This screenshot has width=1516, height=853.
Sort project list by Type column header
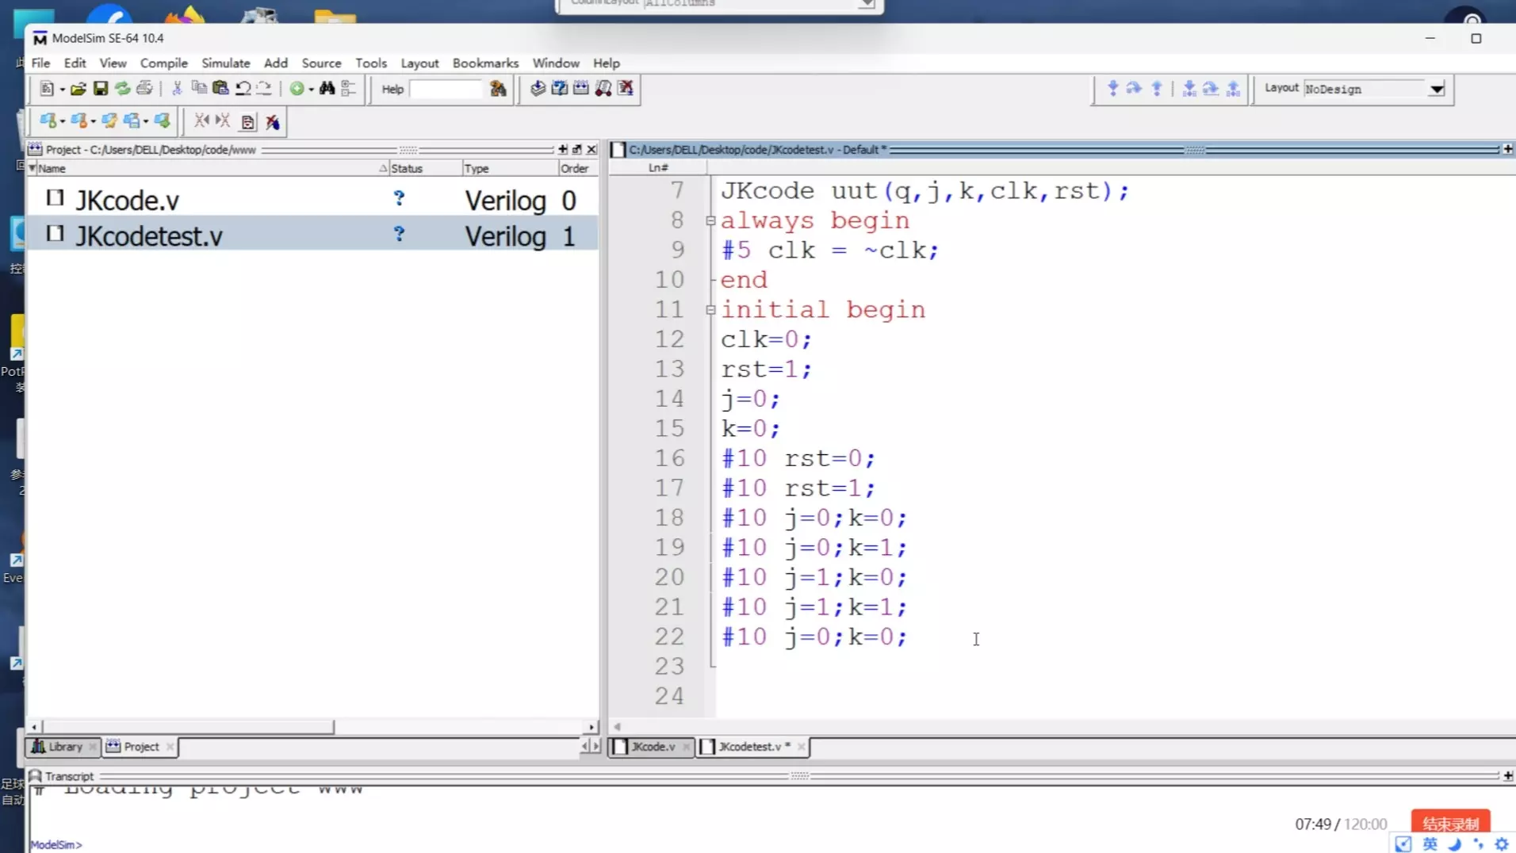click(x=510, y=168)
